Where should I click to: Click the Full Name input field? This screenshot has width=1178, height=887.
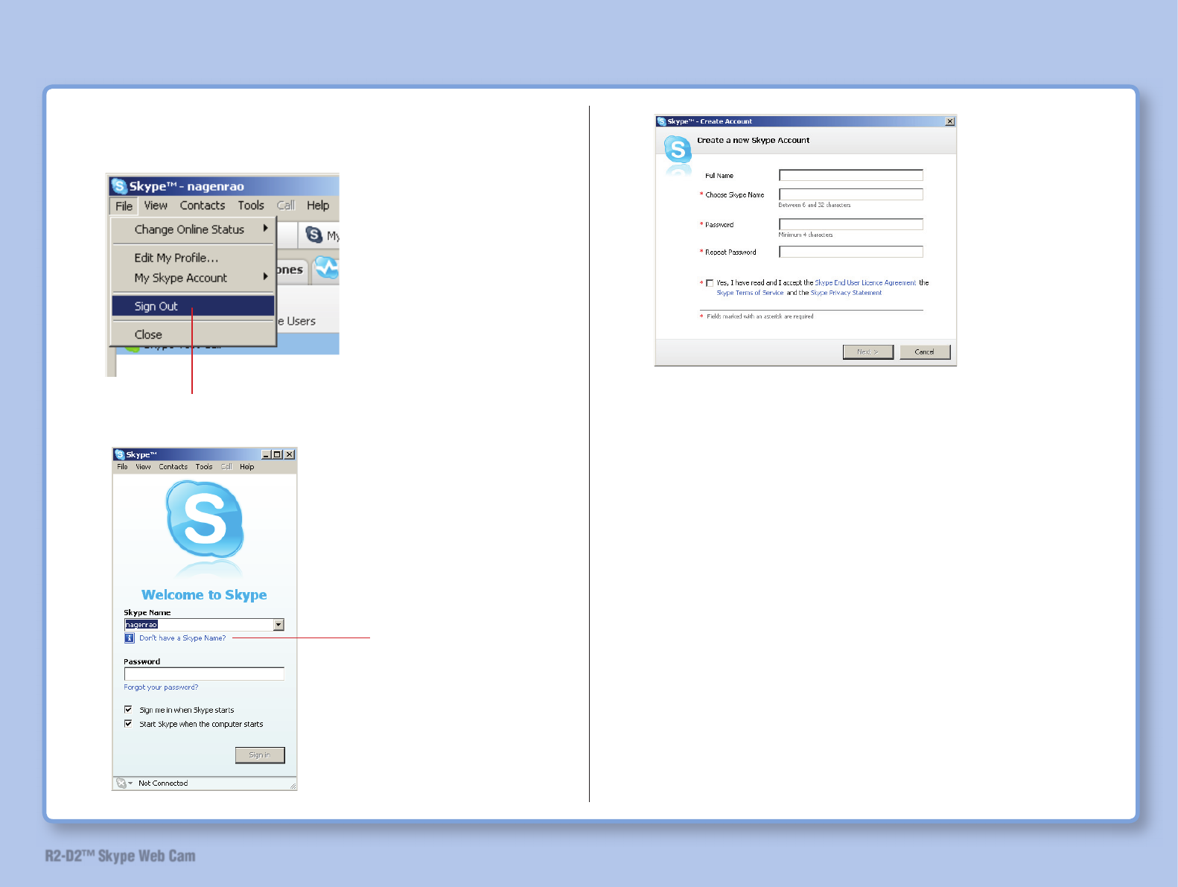point(851,175)
